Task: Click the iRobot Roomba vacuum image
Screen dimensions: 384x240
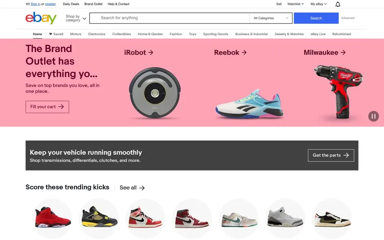Action: click(155, 93)
